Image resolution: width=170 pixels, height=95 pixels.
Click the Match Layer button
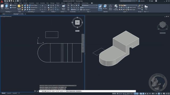click(131, 9)
